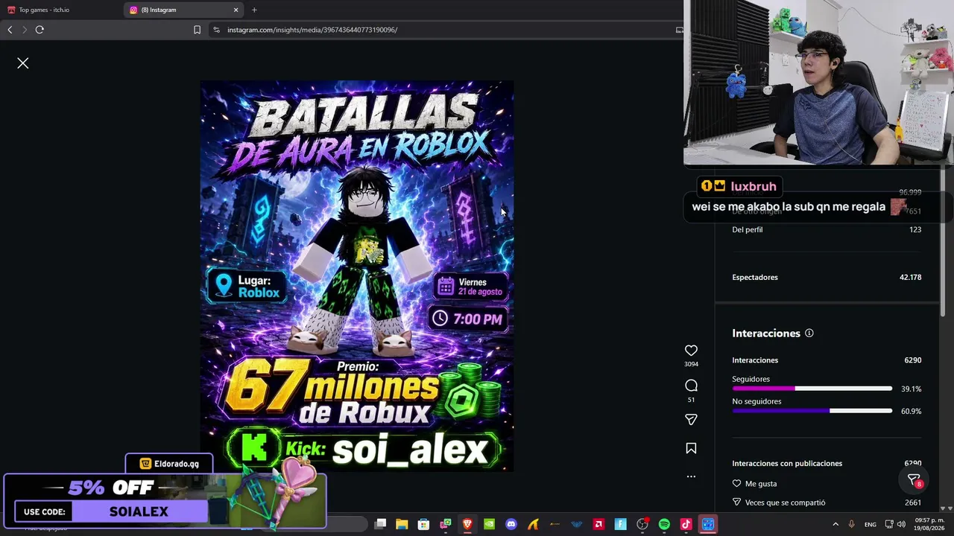The width and height of the screenshot is (954, 536).
Task: Click the 42.178 spectators value
Action: point(910,277)
